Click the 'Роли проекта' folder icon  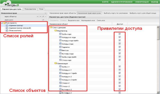(x=4, y=23)
